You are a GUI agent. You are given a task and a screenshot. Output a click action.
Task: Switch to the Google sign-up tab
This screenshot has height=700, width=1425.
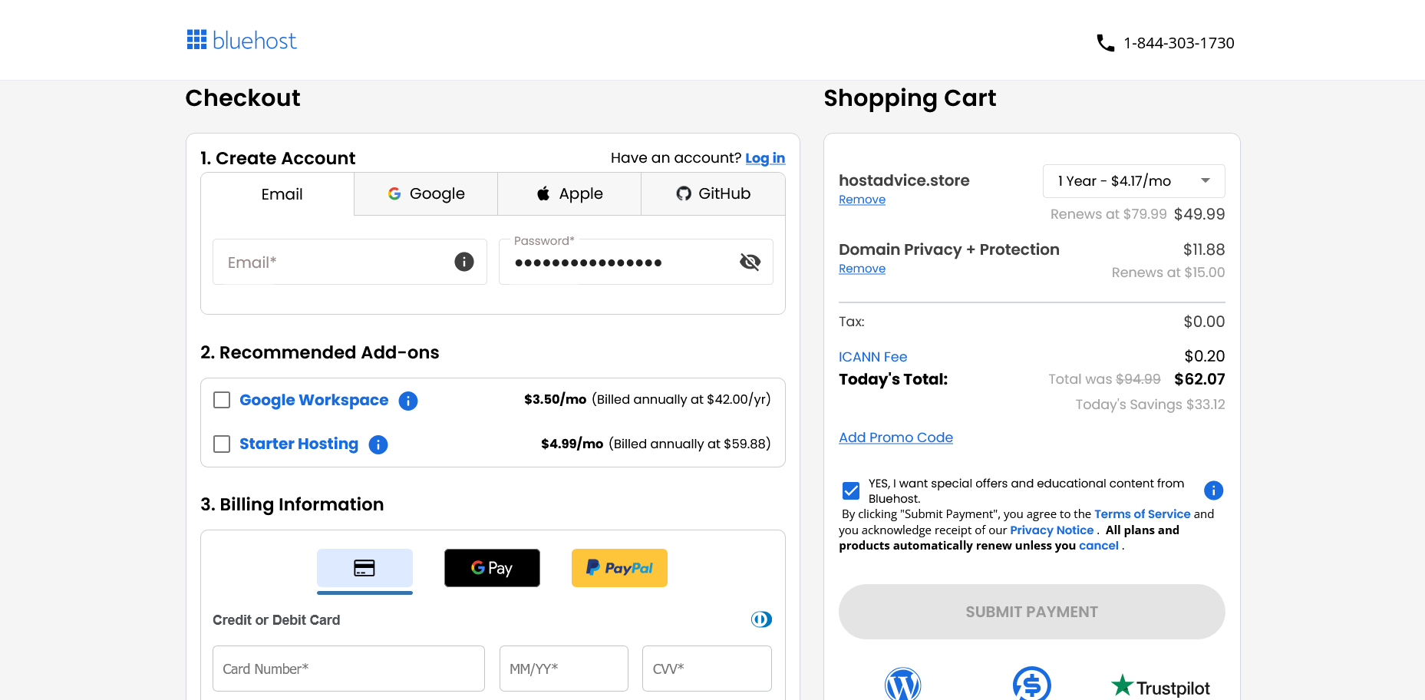(x=426, y=193)
